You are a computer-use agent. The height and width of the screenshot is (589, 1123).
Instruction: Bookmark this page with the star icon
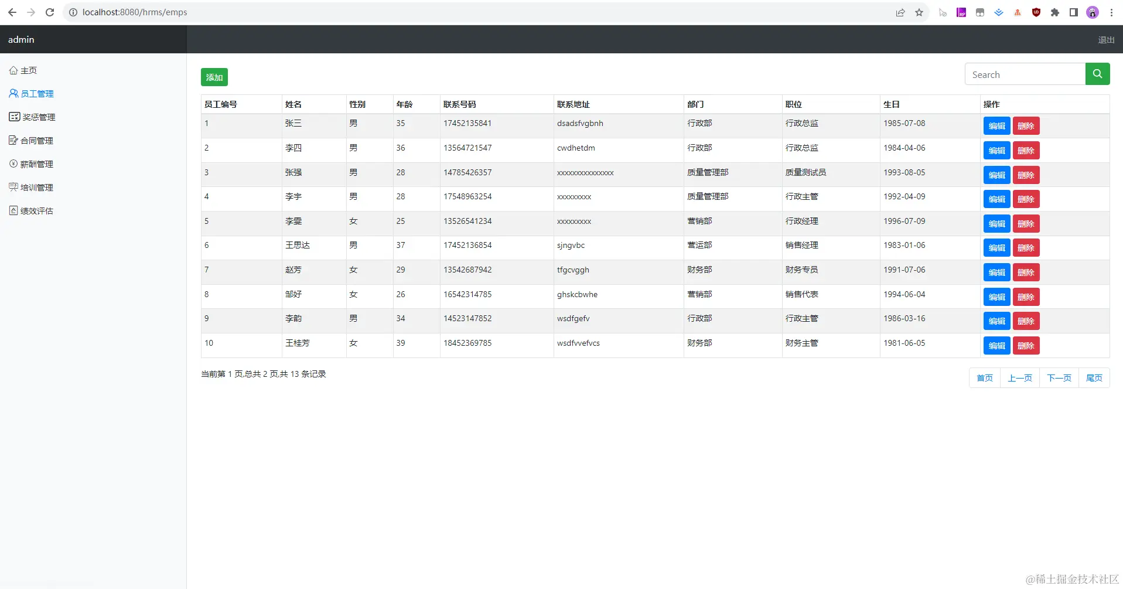pos(919,12)
